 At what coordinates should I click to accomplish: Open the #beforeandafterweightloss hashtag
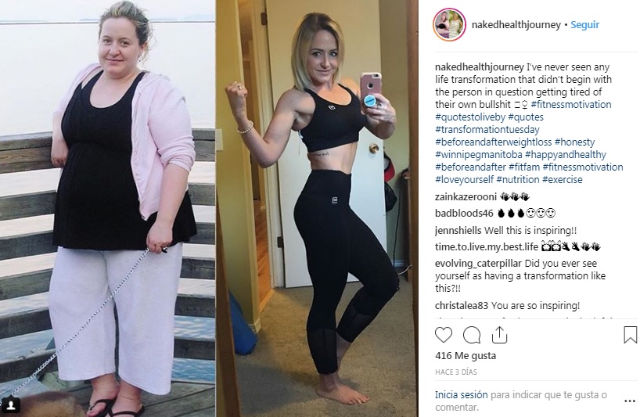point(494,142)
